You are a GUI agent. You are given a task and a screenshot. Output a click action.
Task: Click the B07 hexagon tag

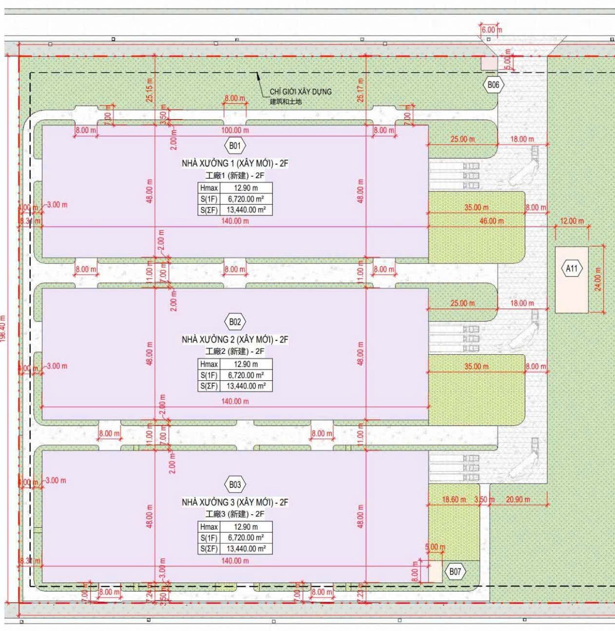pyautogui.click(x=455, y=572)
